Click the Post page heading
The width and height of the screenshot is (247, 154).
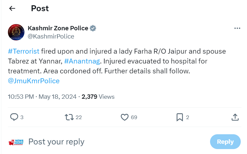(40, 8)
